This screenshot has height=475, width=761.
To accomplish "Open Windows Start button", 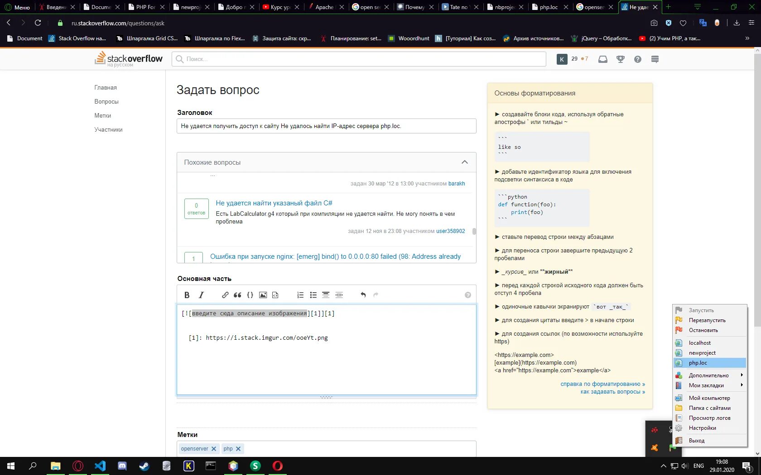I will coord(11,466).
